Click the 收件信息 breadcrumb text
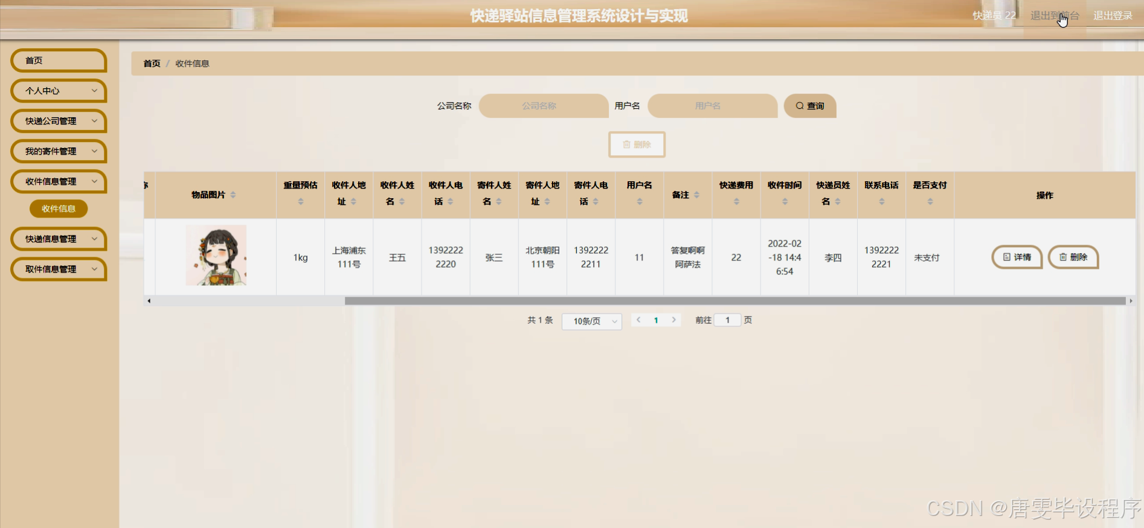 192,63
